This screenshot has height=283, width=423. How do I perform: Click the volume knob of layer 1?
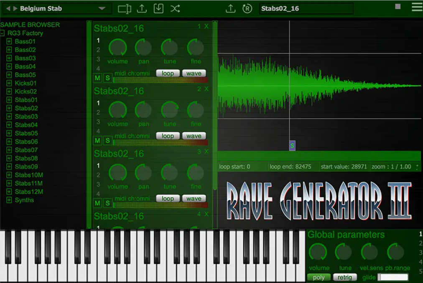(x=117, y=48)
